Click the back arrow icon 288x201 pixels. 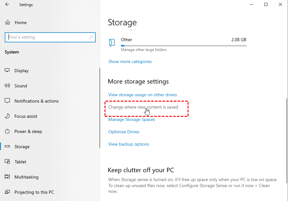[x=7, y=4]
